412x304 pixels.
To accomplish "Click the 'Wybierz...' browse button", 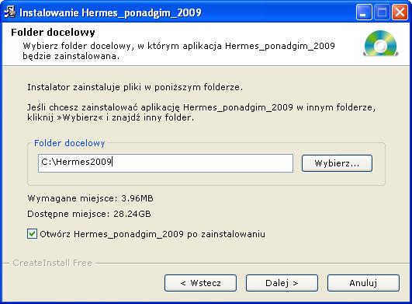I will (337, 163).
